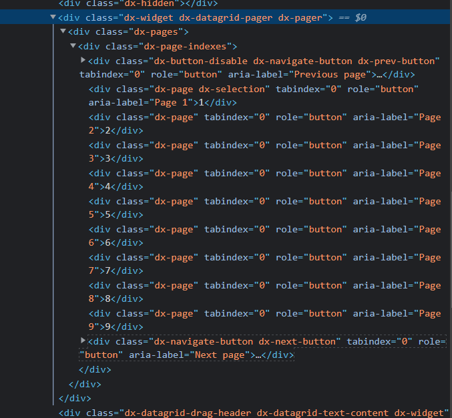Image resolution: width=452 pixels, height=418 pixels.
Task: Click the "dx-navigate-button dx-next-button" class value
Action: click(245, 342)
